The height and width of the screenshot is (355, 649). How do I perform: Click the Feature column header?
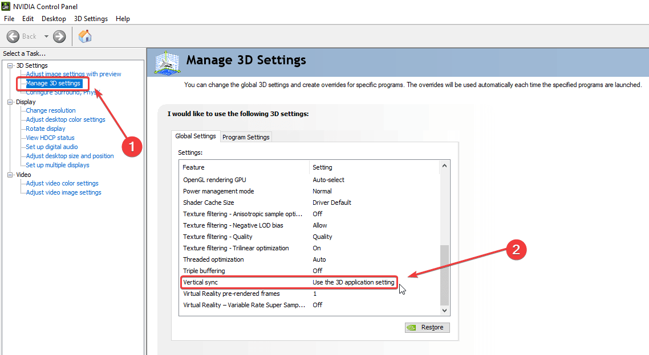pyautogui.click(x=245, y=167)
